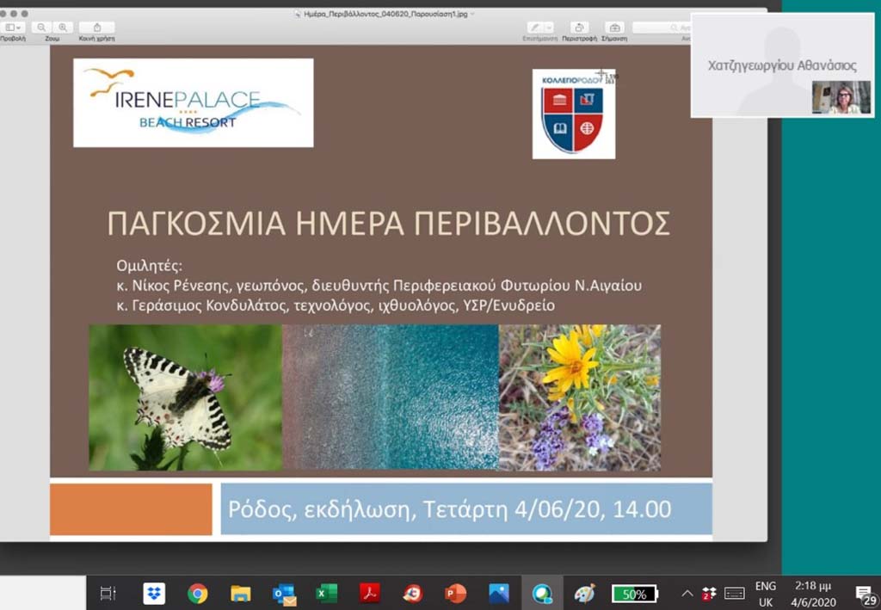Click the Irene Palace Beach Resort logo

click(x=194, y=102)
